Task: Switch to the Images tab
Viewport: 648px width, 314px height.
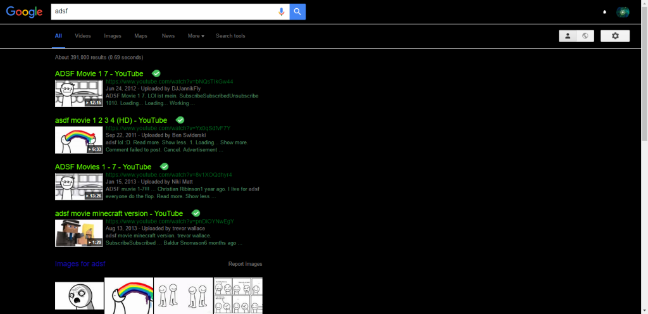Action: (113, 36)
